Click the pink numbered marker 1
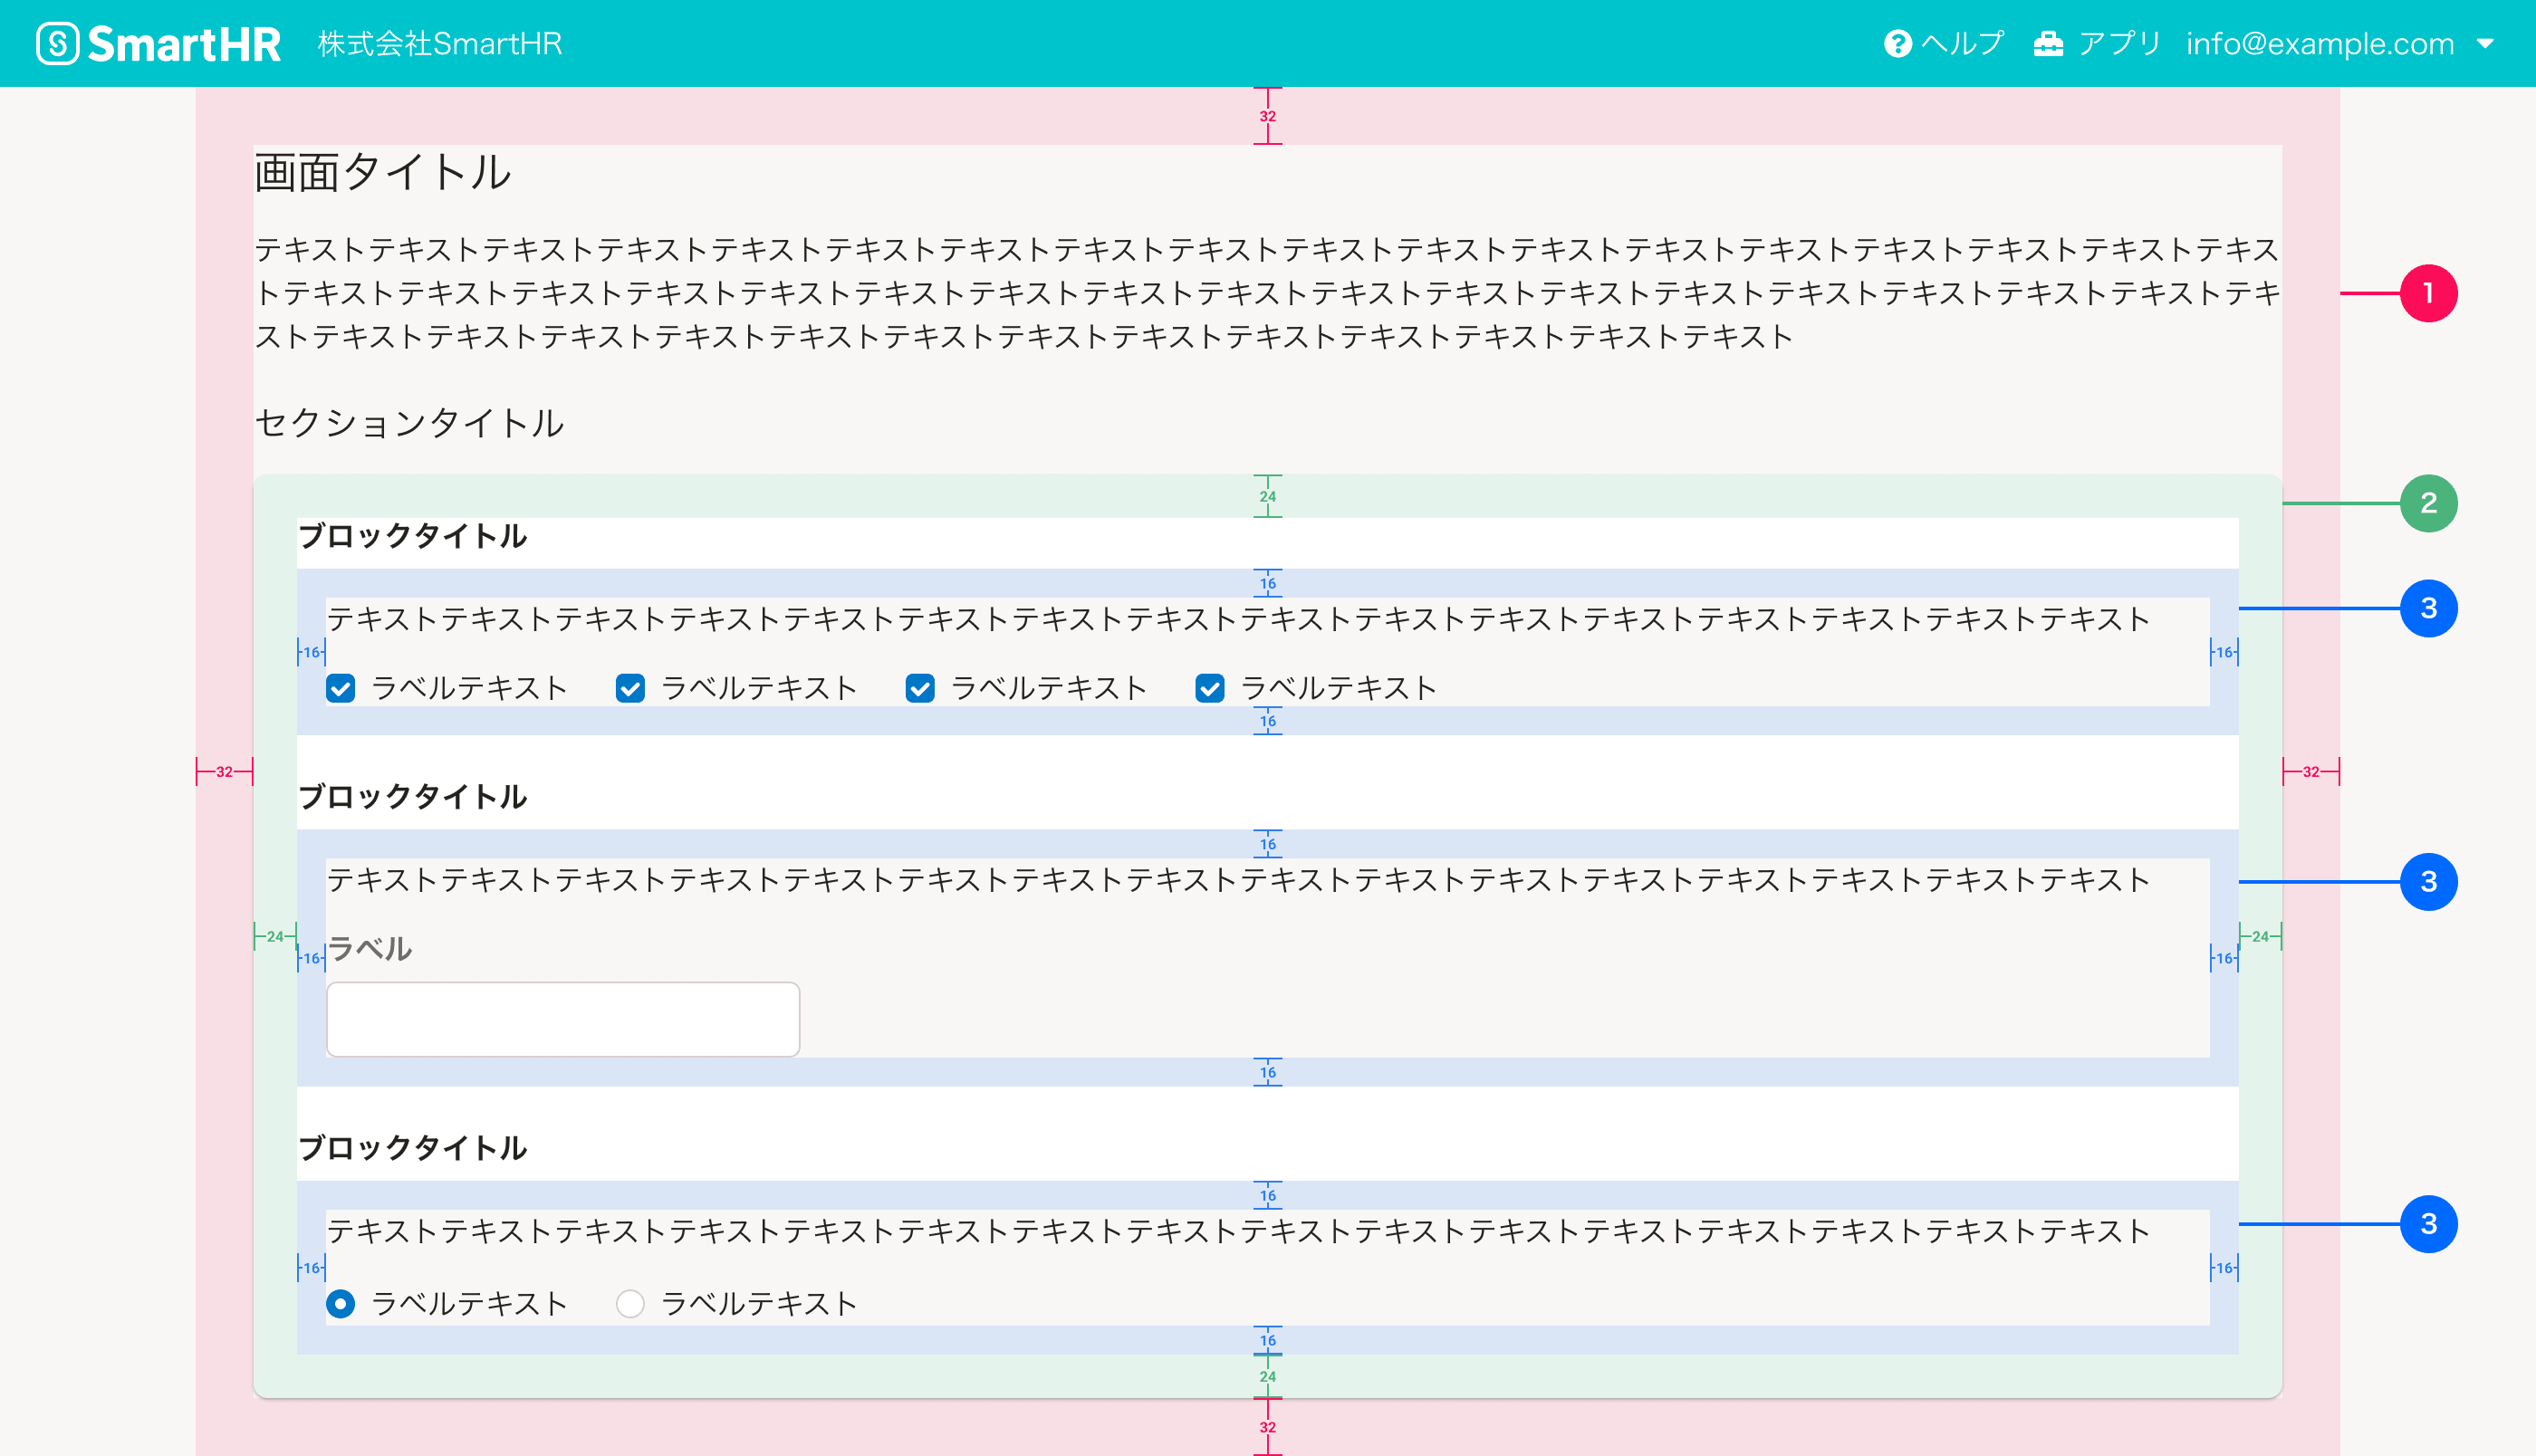 tap(2428, 293)
